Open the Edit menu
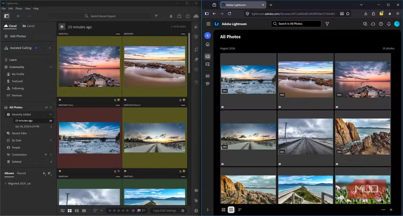 pos(10,9)
